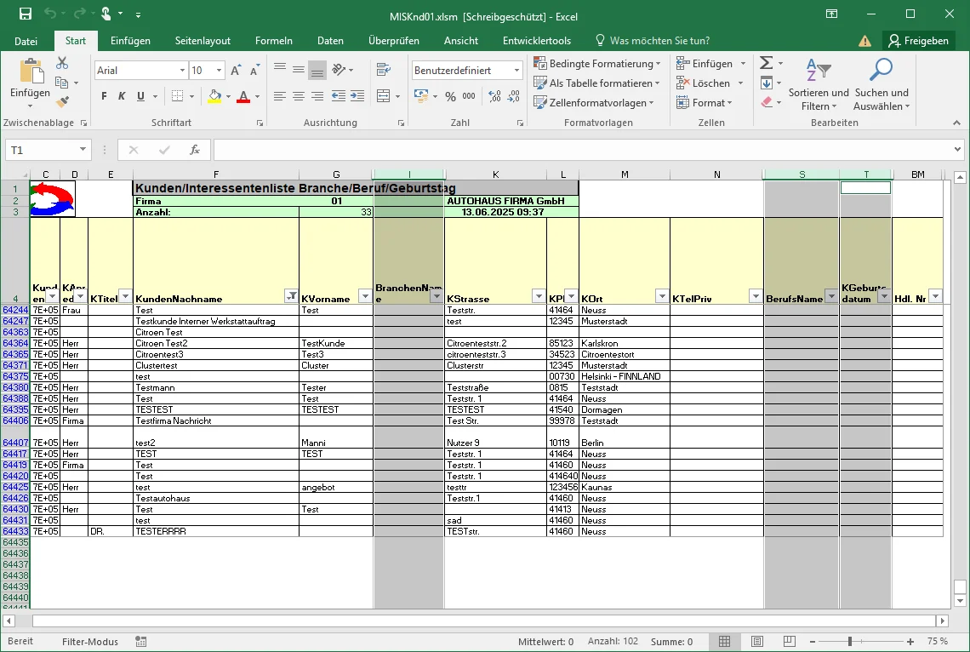This screenshot has height=652, width=970.
Task: Paste using the Einfügen clipboard icon
Action: 30,71
